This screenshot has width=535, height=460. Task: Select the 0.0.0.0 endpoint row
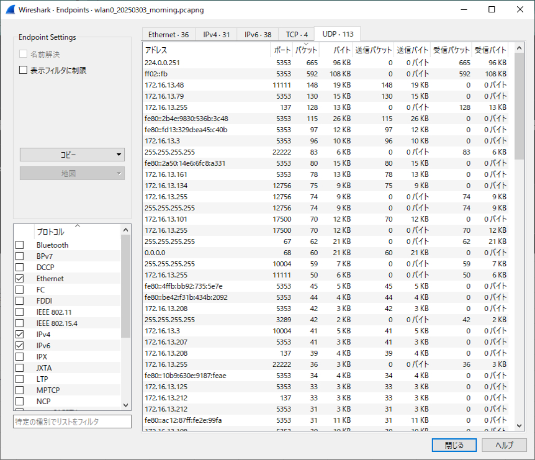point(325,253)
